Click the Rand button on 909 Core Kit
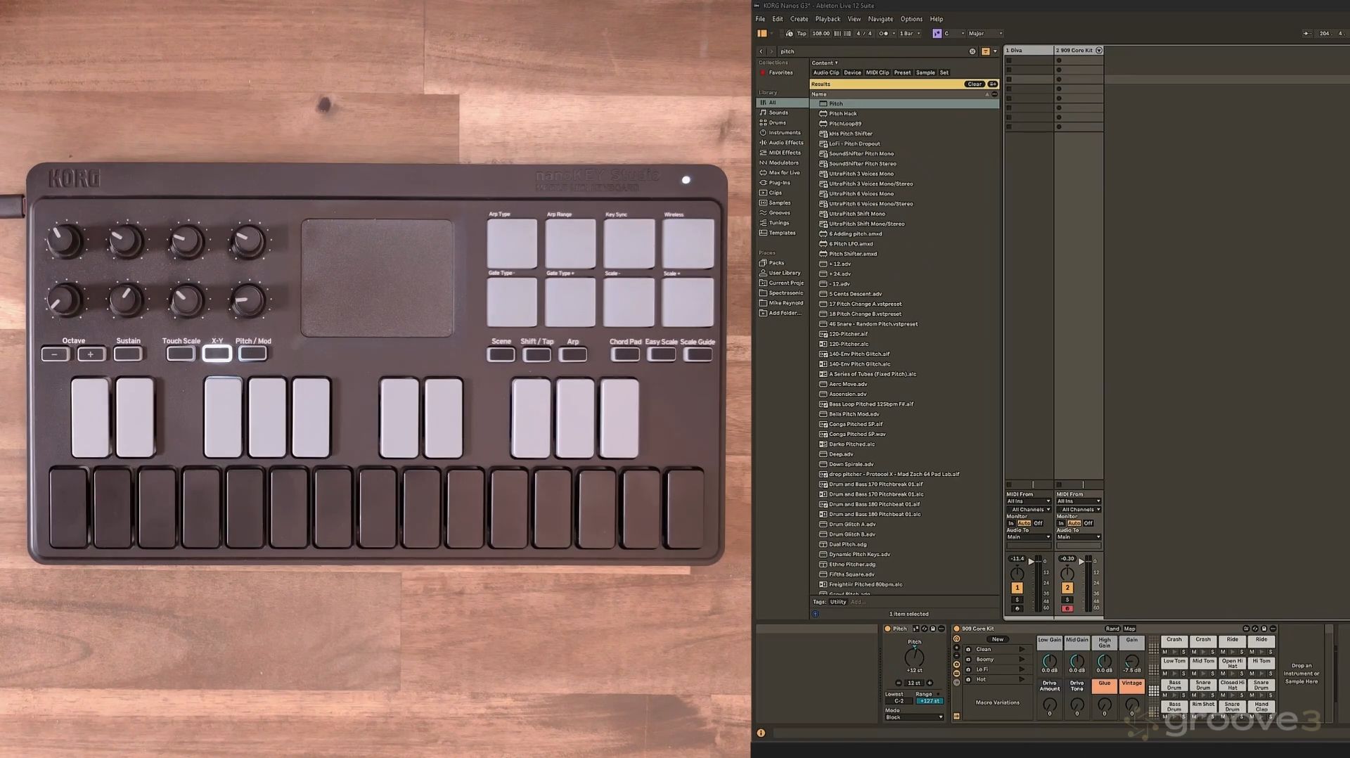The width and height of the screenshot is (1350, 758). tap(1112, 629)
